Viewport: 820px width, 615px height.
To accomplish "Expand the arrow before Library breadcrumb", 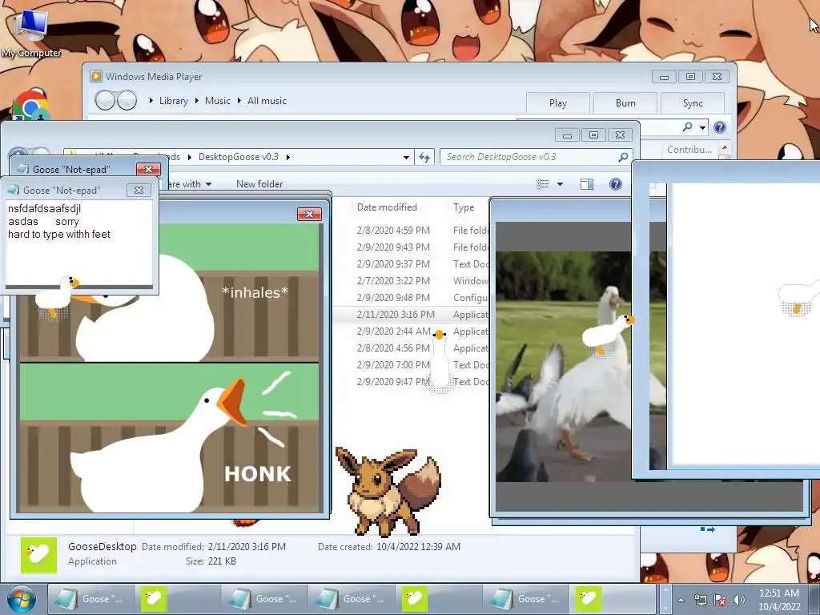I will [x=151, y=100].
